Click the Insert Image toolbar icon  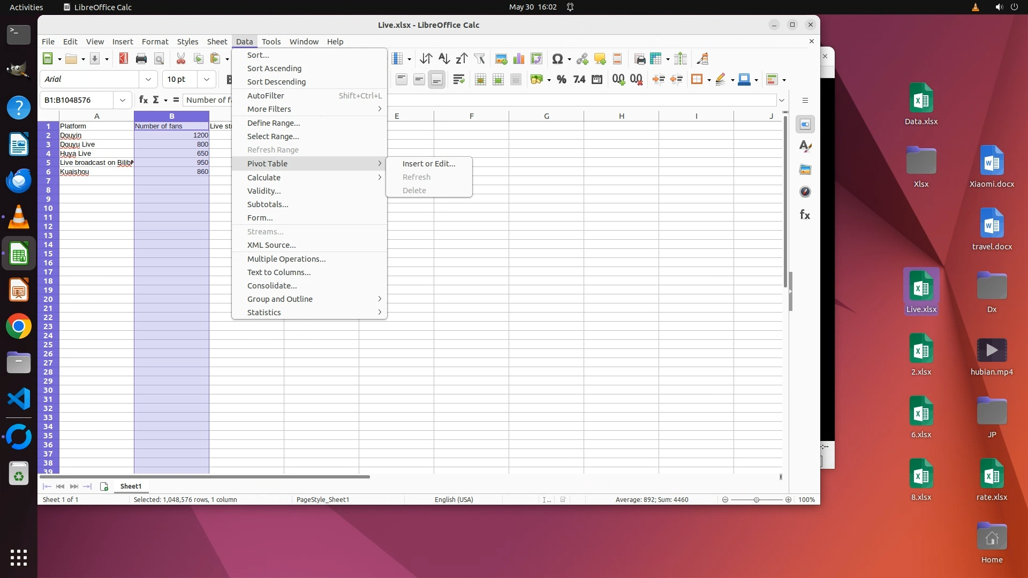point(501,59)
